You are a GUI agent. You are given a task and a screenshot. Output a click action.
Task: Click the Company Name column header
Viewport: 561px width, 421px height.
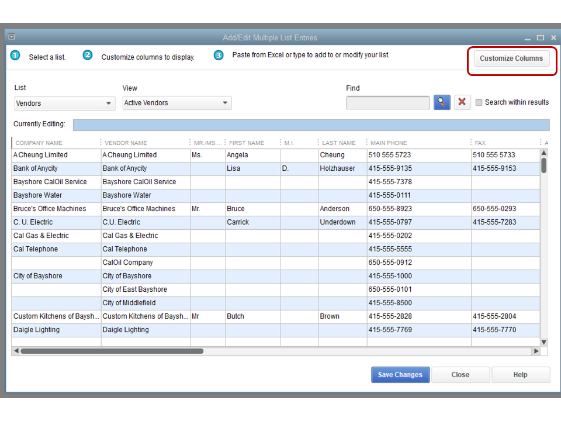(39, 143)
